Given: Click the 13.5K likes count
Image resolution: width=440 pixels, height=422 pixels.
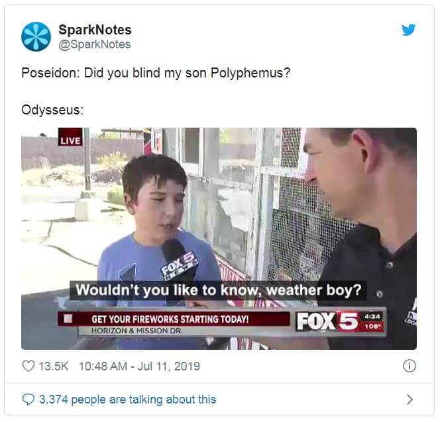Looking at the screenshot, I should [x=54, y=366].
